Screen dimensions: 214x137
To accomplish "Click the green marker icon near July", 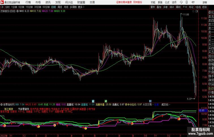I will [x=106, y=101].
